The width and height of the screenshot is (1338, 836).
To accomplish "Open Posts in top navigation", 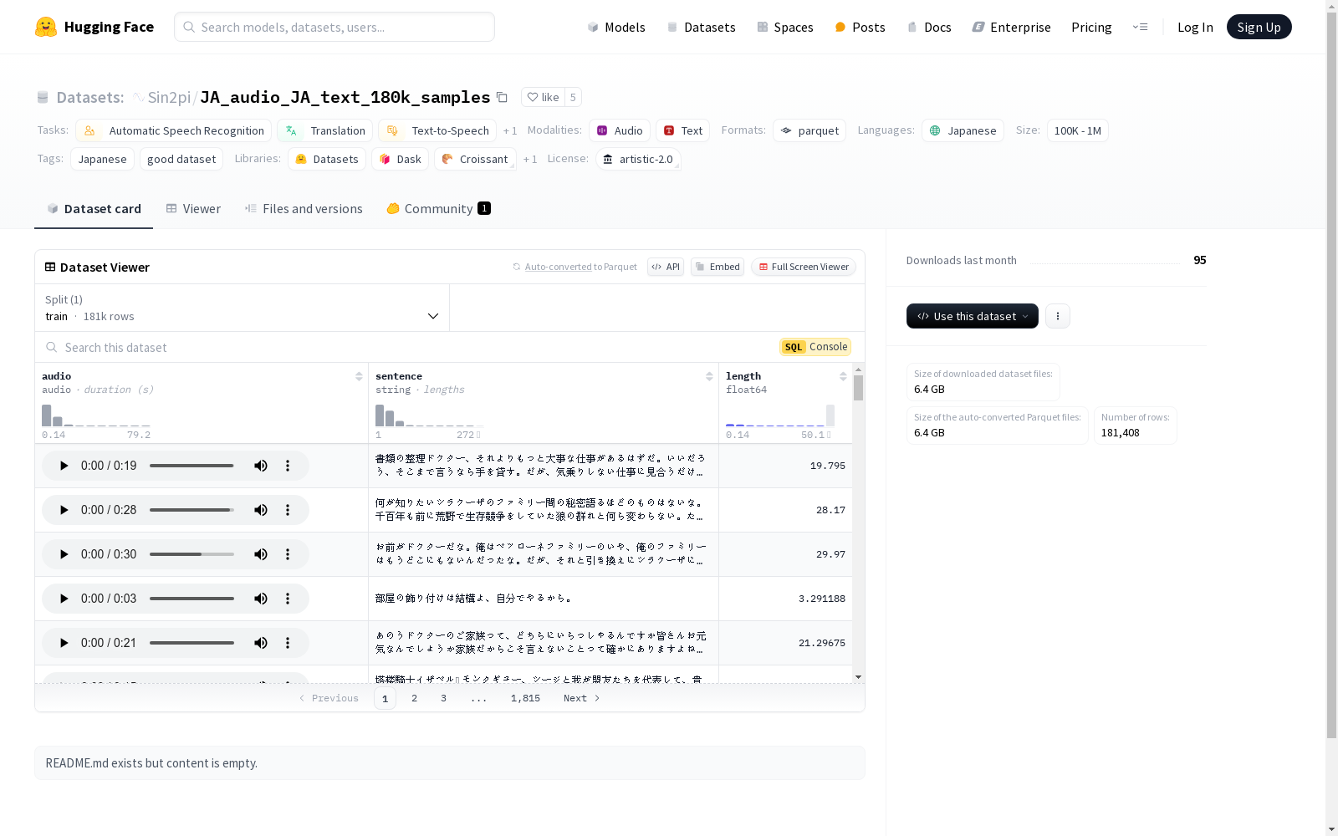I will pos(861,27).
